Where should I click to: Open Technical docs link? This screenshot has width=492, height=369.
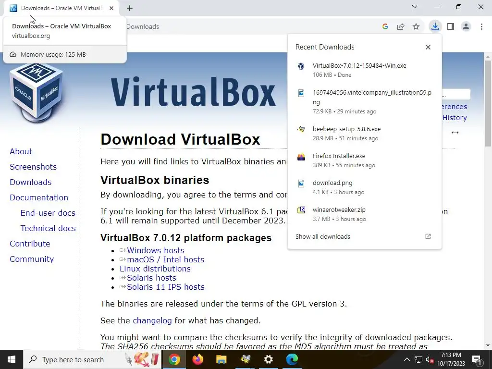click(x=48, y=228)
